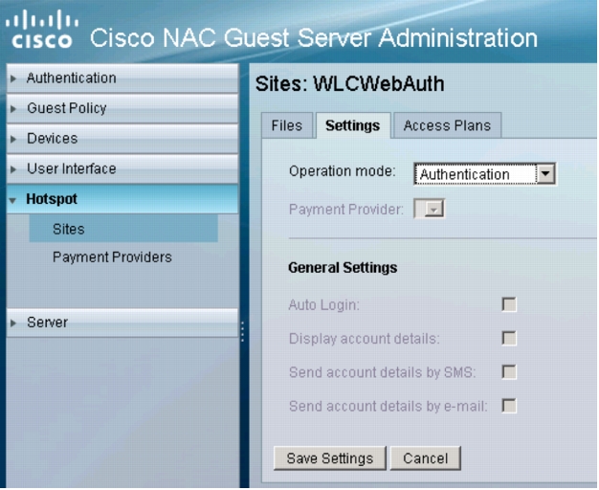
Task: Click the Save Settings button
Action: (x=330, y=458)
